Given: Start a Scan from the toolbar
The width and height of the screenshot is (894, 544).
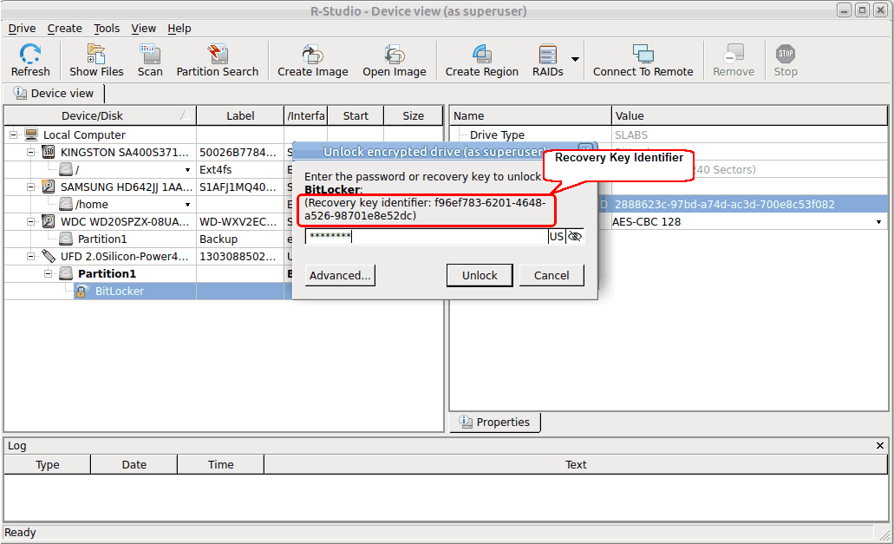Looking at the screenshot, I should 150,60.
